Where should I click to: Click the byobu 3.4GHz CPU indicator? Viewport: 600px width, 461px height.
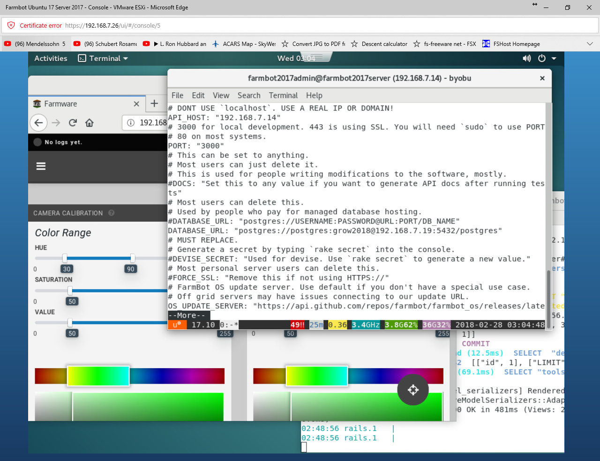(x=366, y=325)
